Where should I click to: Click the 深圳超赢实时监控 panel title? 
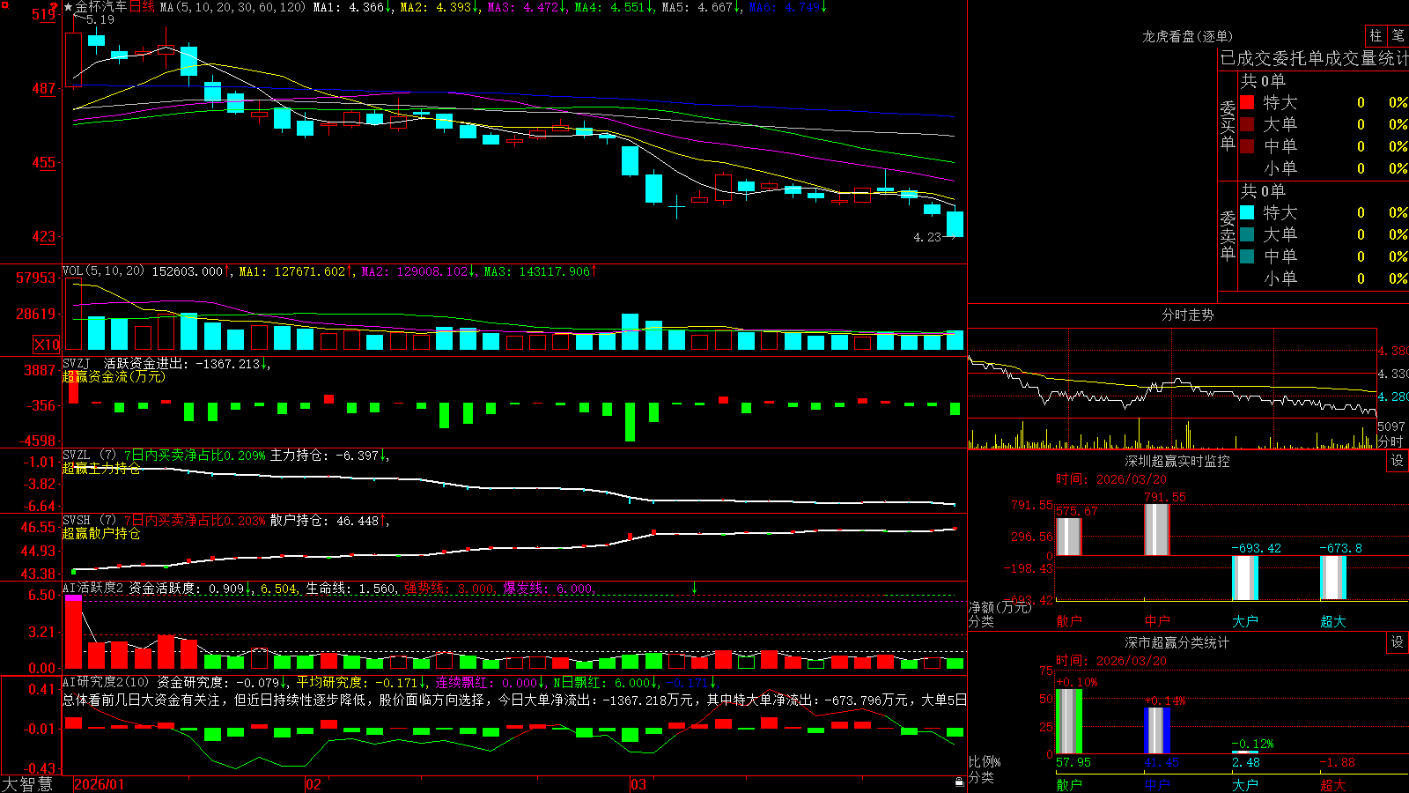point(1177,461)
